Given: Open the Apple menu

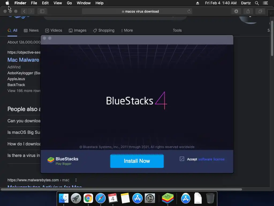Looking at the screenshot, I should click(7, 3).
